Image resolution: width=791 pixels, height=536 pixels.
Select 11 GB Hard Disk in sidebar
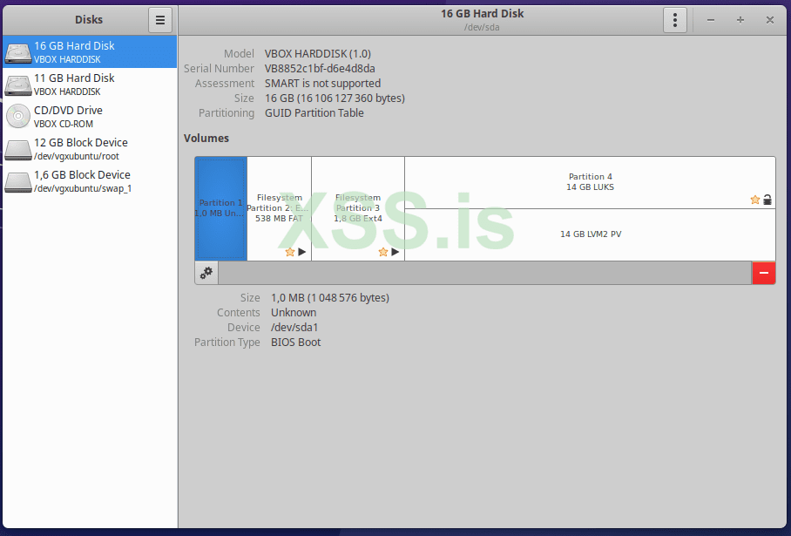(90, 84)
